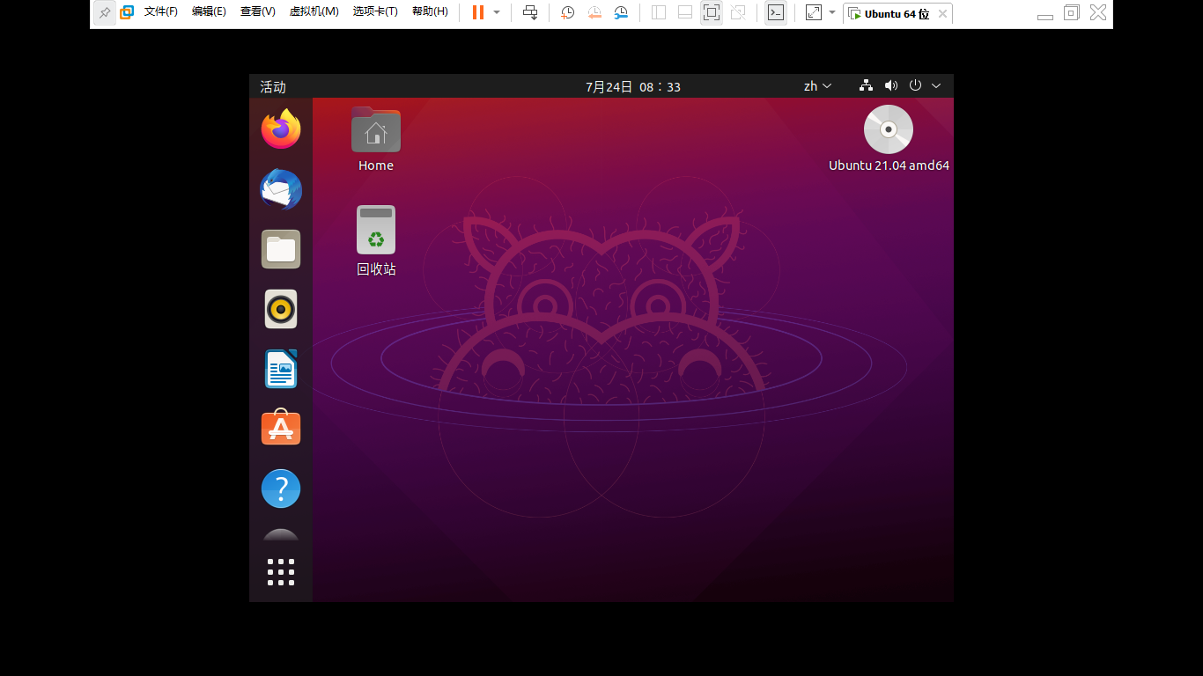Click the pin icon in VMware toolbar
This screenshot has height=676, width=1203.
tap(105, 12)
